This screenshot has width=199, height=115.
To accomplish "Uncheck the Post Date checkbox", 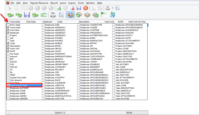I will pos(8,30).
